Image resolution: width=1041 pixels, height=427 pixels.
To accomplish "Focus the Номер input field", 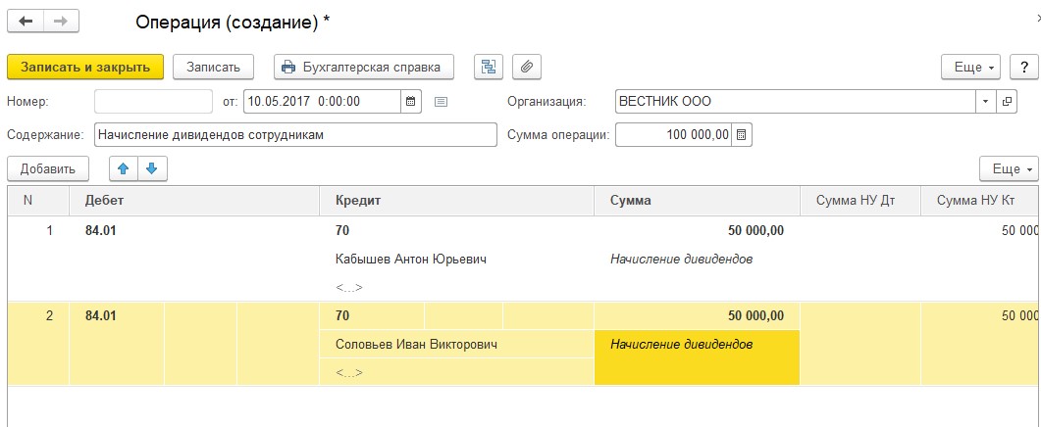I will 153,102.
